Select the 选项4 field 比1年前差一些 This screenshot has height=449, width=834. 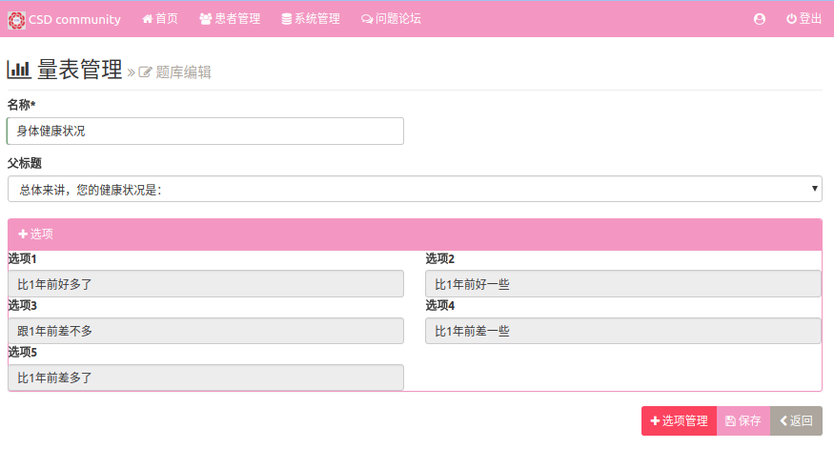[622, 331]
